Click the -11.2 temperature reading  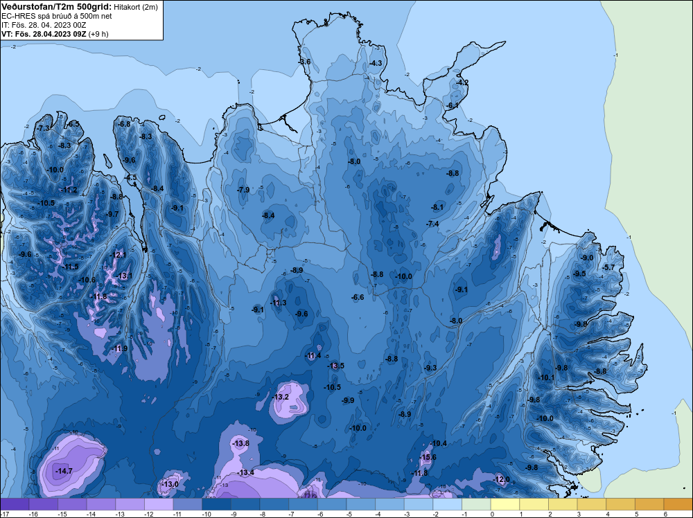pyautogui.click(x=69, y=190)
